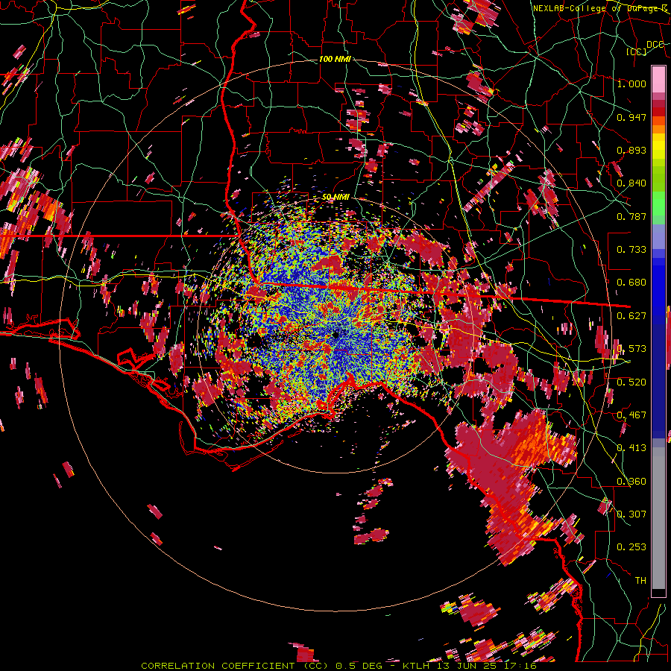Select the 0.787 scale value
The height and width of the screenshot is (671, 671).
pos(631,216)
